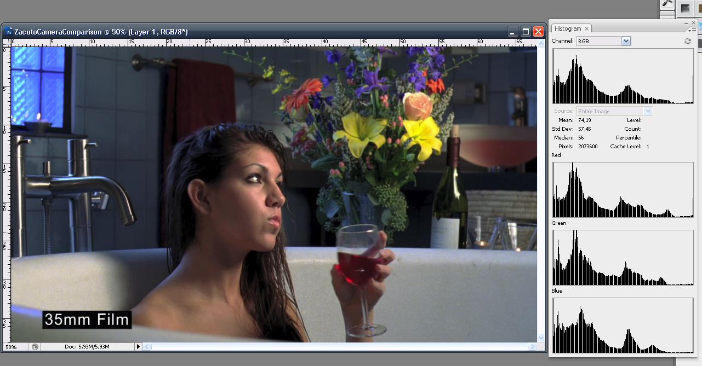Click the Photoshop document icon in title bar
Screen dimensions: 702x366
click(x=8, y=32)
